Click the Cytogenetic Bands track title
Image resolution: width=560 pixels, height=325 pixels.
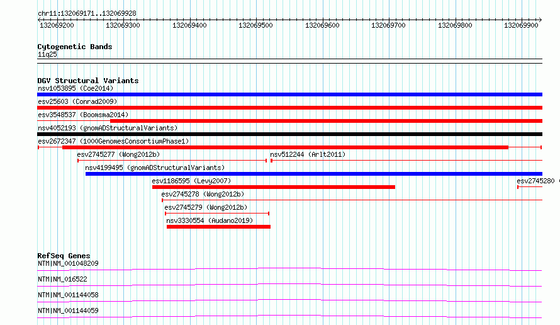(75, 47)
